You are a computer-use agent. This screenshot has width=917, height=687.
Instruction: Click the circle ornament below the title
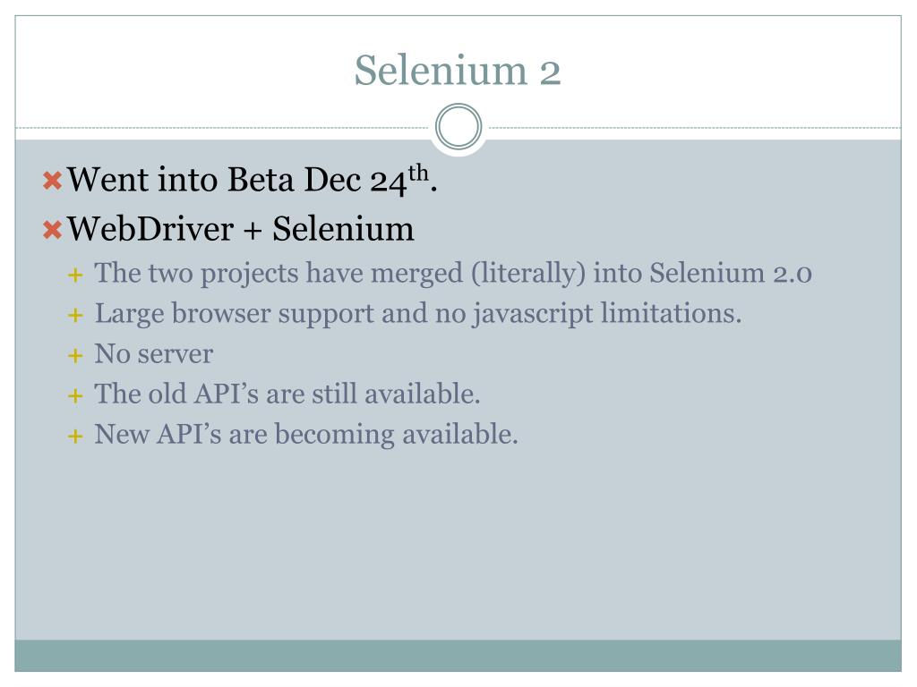point(458,127)
